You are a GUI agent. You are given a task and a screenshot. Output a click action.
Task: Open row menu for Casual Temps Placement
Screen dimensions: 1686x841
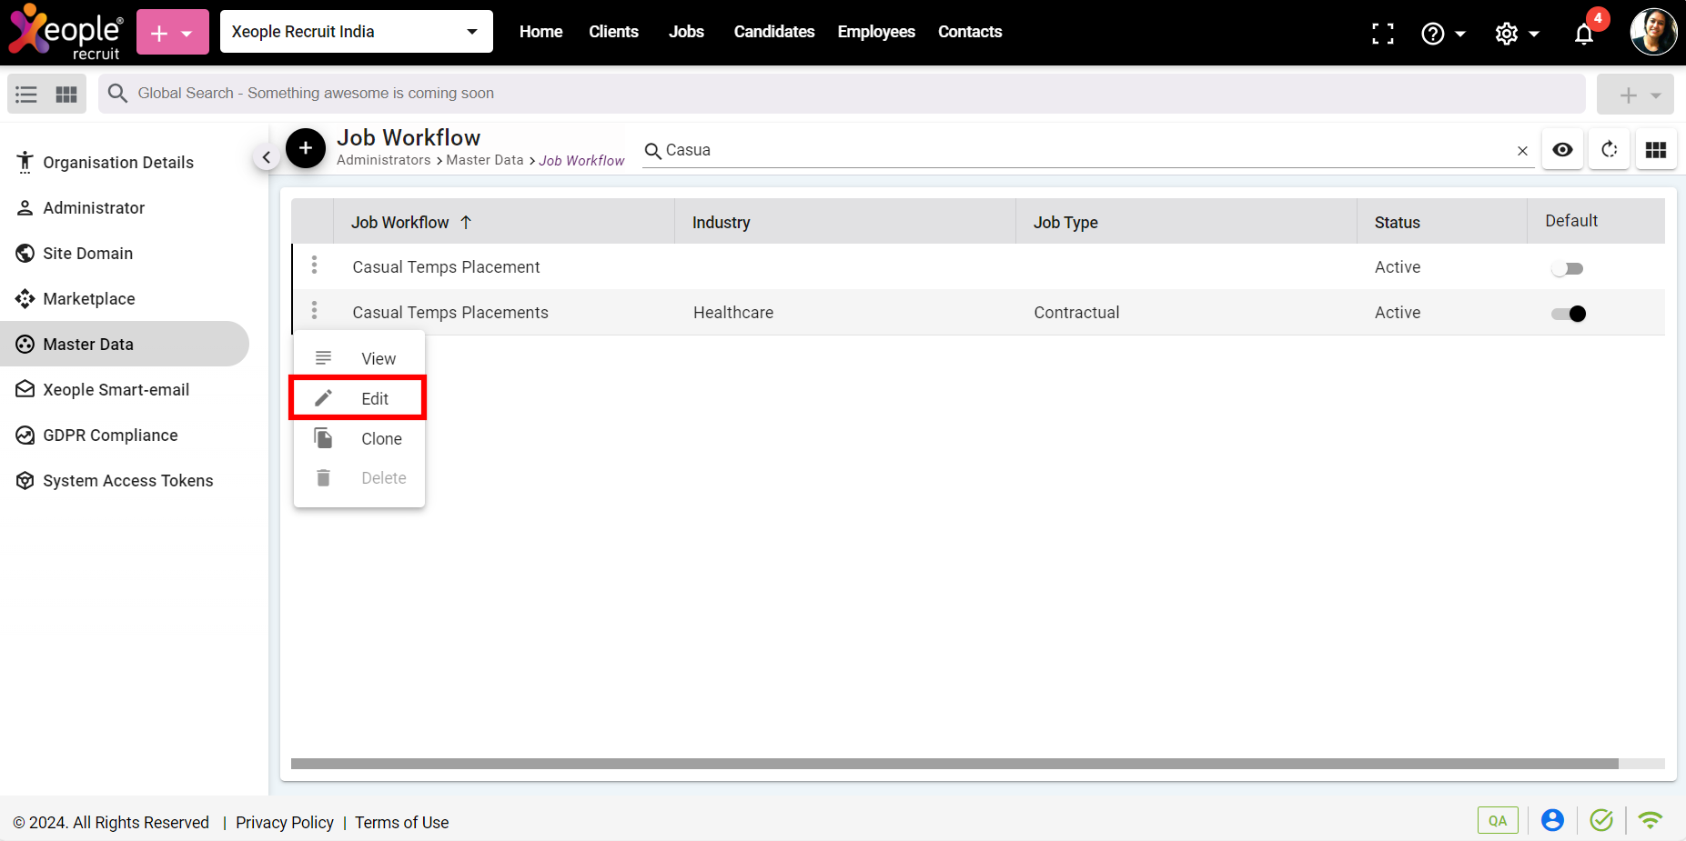click(x=314, y=265)
